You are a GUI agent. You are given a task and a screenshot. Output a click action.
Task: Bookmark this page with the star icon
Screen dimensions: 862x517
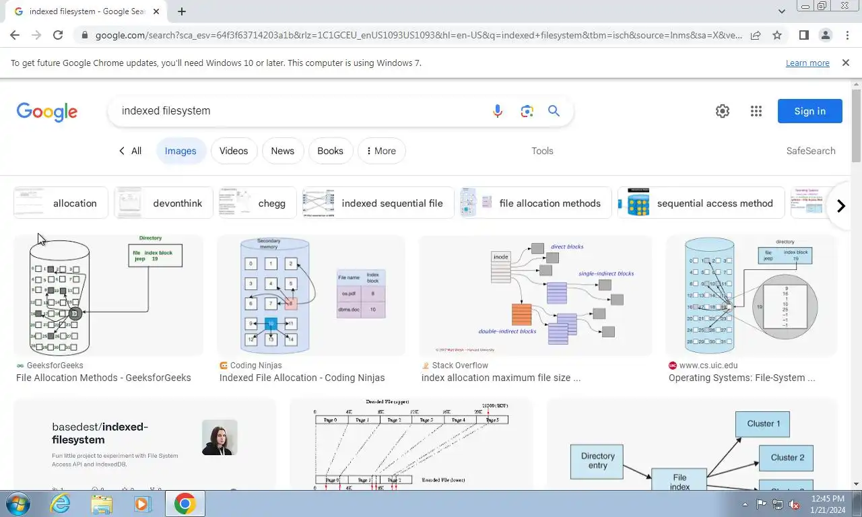click(777, 36)
